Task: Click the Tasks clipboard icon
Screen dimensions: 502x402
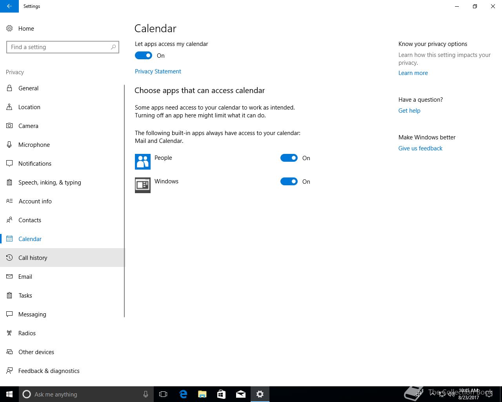Action: pos(9,295)
